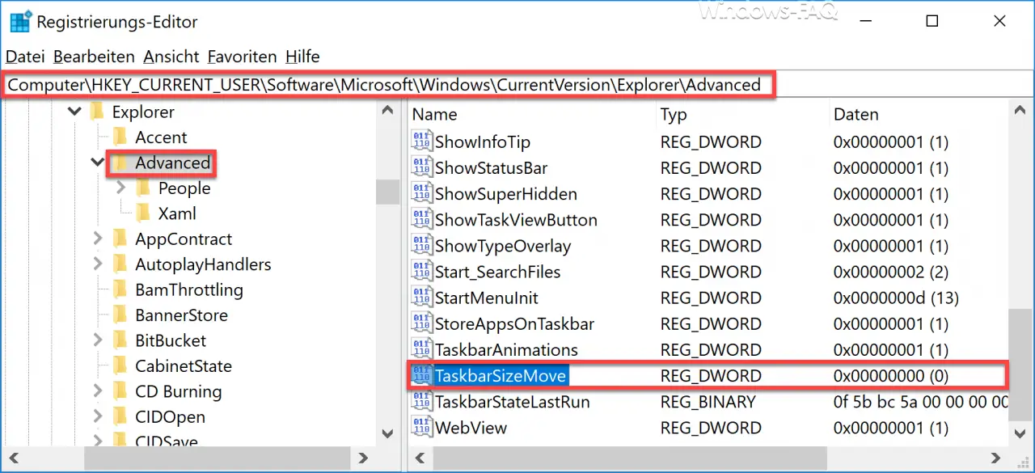The height and width of the screenshot is (473, 1035).
Task: Expand the People subkey
Action: click(122, 188)
